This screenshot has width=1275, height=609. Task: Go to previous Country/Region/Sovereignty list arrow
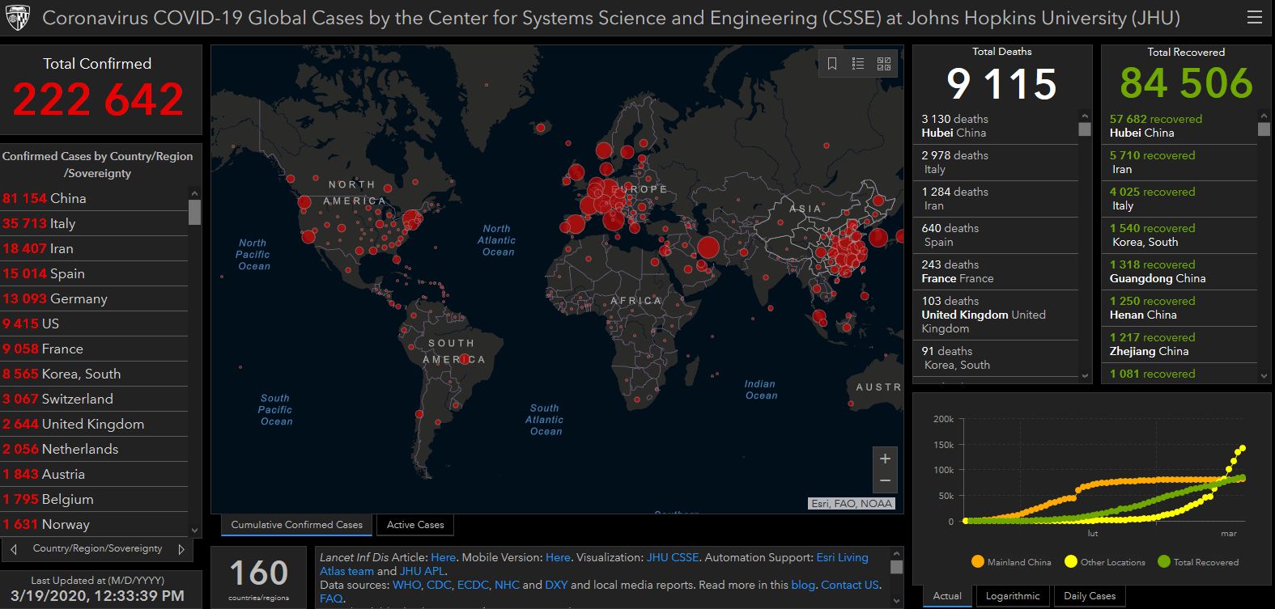point(14,549)
